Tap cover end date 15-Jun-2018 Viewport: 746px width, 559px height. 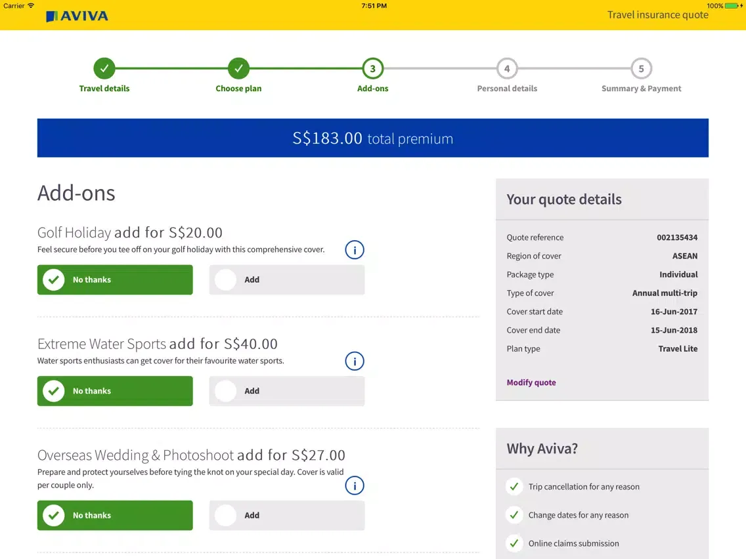click(x=674, y=330)
